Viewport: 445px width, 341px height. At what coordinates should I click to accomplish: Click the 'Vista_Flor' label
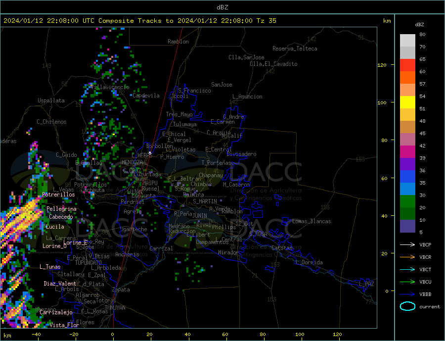click(64, 325)
